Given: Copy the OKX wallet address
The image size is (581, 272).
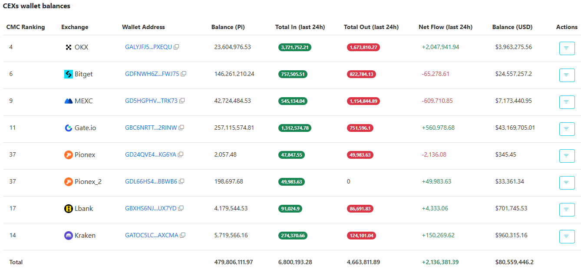Looking at the screenshot, I should coord(176,47).
